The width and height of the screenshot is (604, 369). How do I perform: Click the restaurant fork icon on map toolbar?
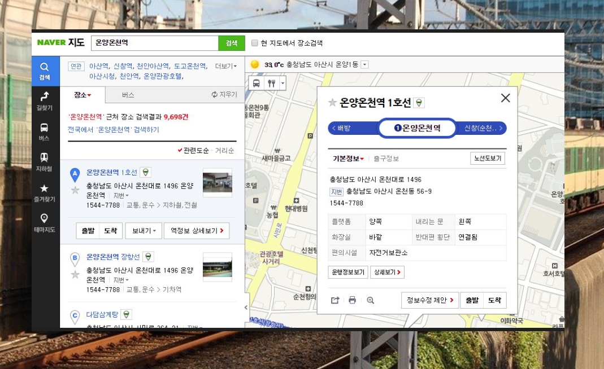[x=272, y=83]
